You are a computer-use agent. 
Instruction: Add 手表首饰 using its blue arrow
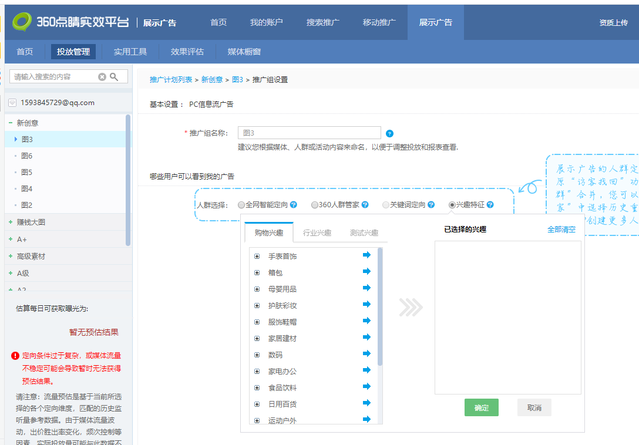pos(366,255)
